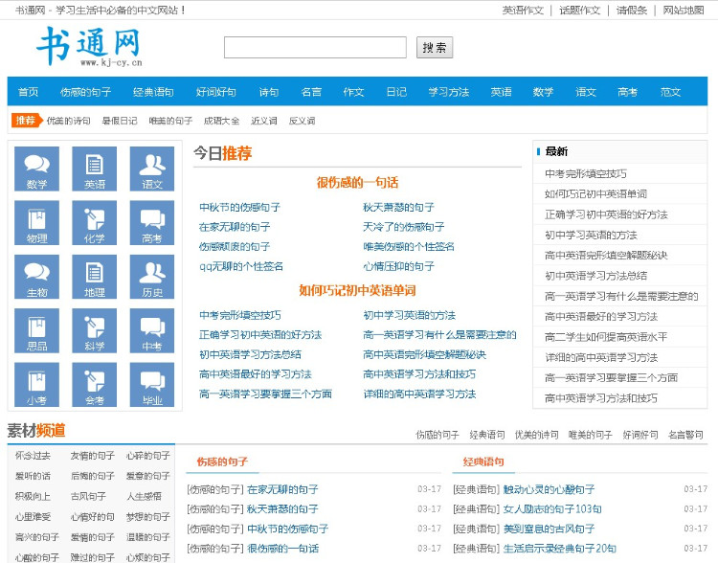The height and width of the screenshot is (563, 718).
Task: Open 中考完形填空技巧 in the 最新 list
Action: tap(586, 173)
